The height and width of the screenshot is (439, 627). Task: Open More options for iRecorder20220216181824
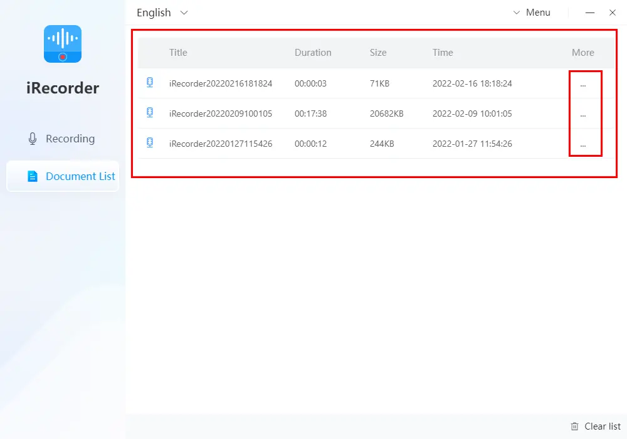point(583,84)
